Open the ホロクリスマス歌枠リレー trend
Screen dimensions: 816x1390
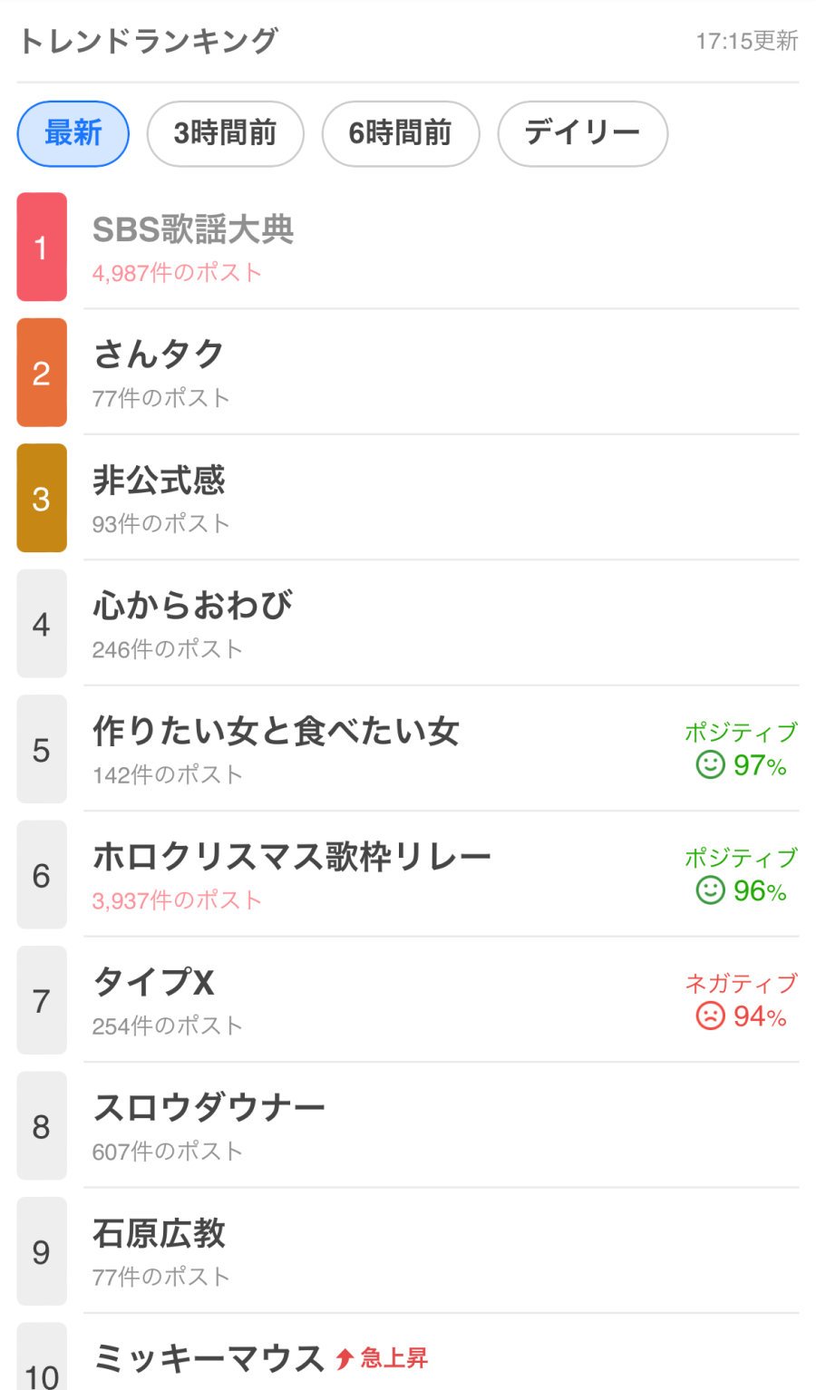coord(292,857)
